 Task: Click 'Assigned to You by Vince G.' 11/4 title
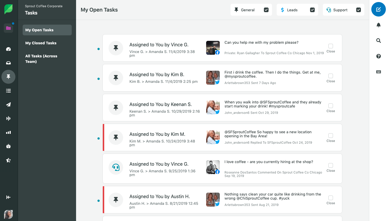click(159, 45)
